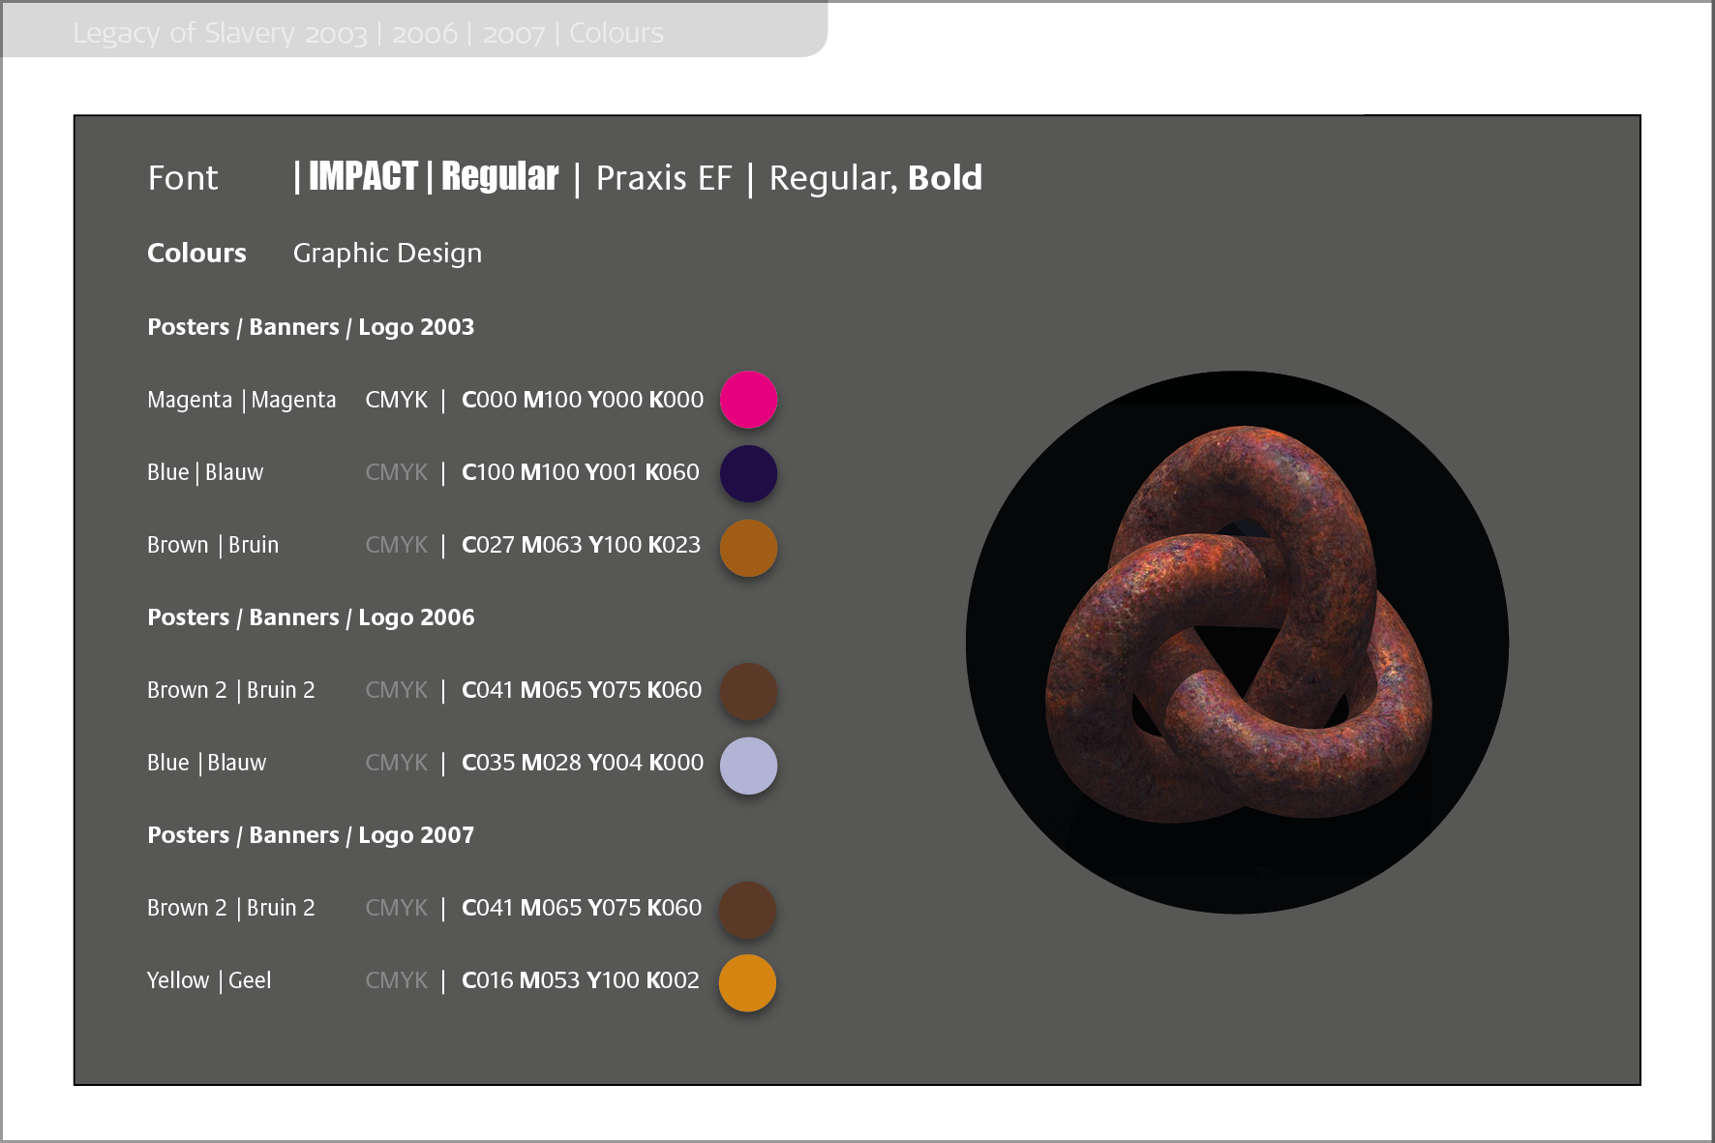Click 'Blue | Blauw' in the 2003 section
The image size is (1715, 1143).
tap(205, 472)
